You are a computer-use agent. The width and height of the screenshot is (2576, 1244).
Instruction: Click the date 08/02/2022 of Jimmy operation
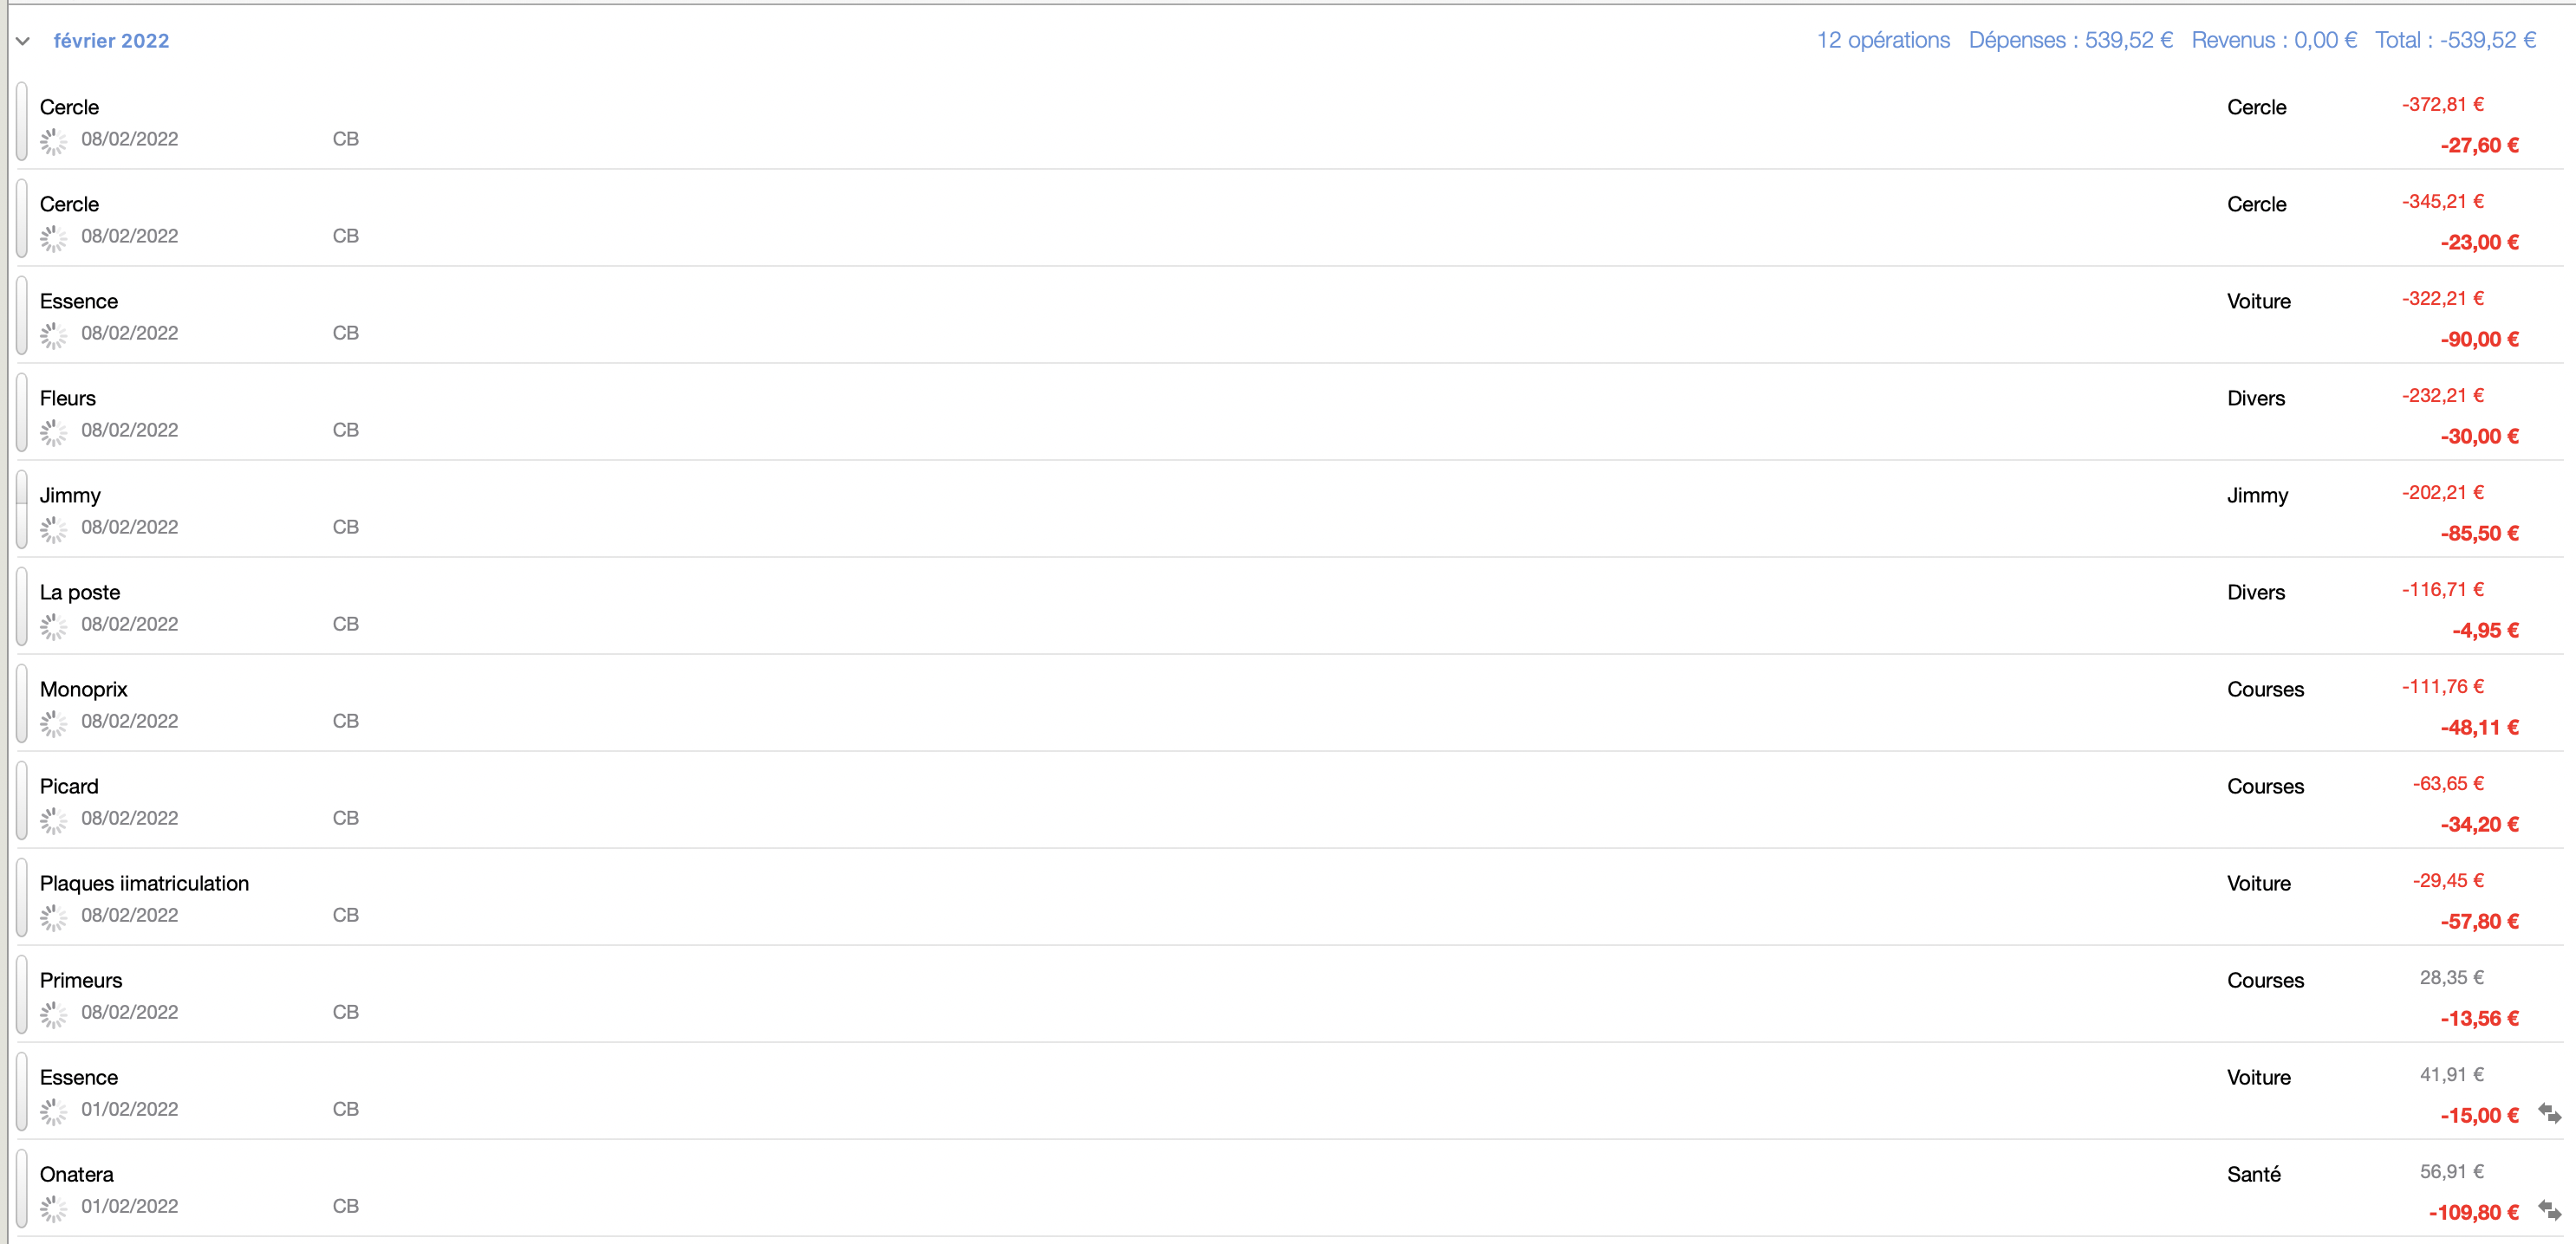pyautogui.click(x=129, y=527)
